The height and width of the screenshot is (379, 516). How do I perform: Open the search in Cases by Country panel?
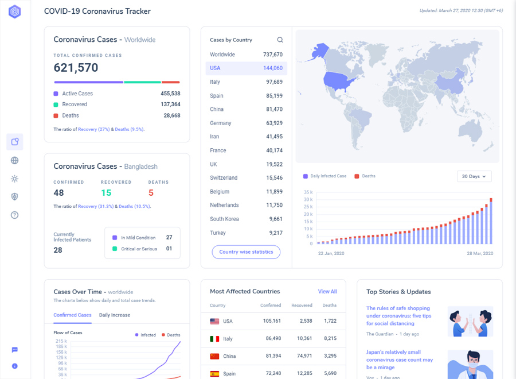click(x=280, y=40)
